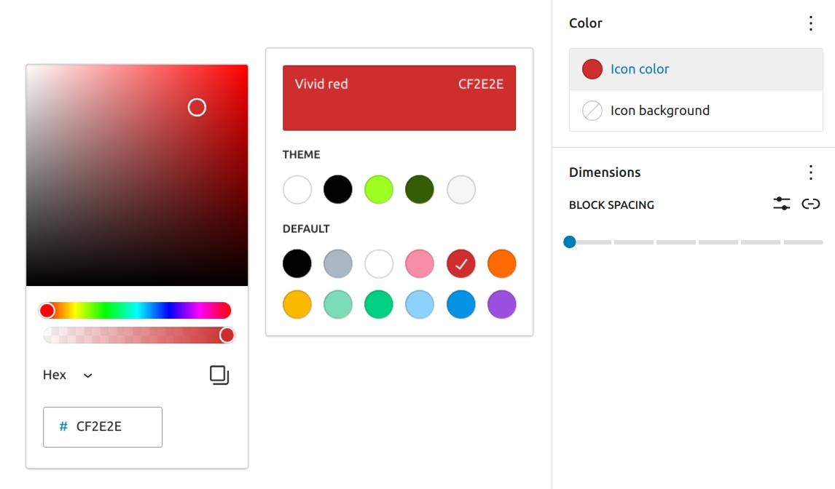Choose the orange default color
This screenshot has width=835, height=489.
pyautogui.click(x=501, y=263)
